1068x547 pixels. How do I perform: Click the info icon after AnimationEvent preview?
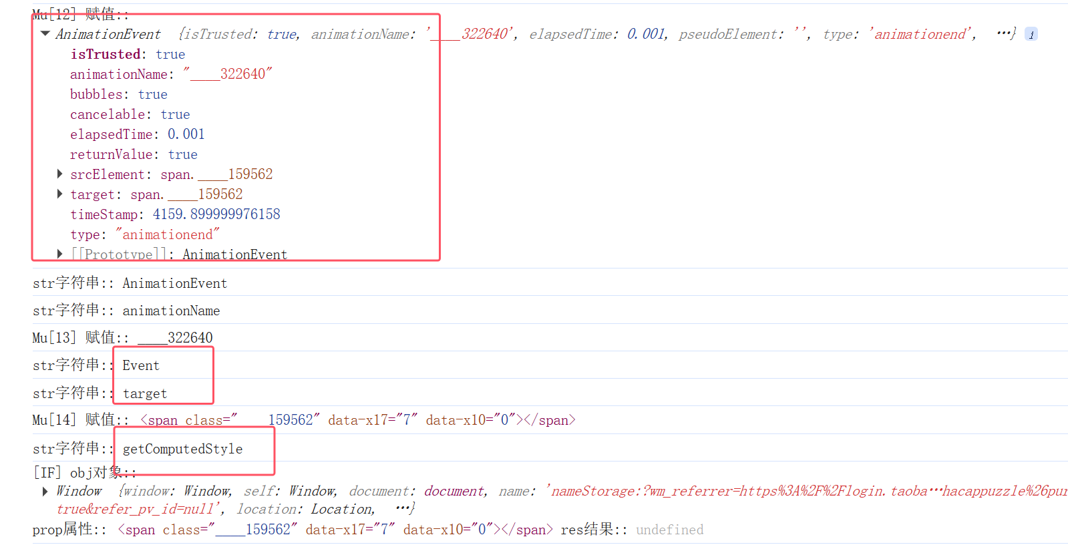tap(1031, 35)
